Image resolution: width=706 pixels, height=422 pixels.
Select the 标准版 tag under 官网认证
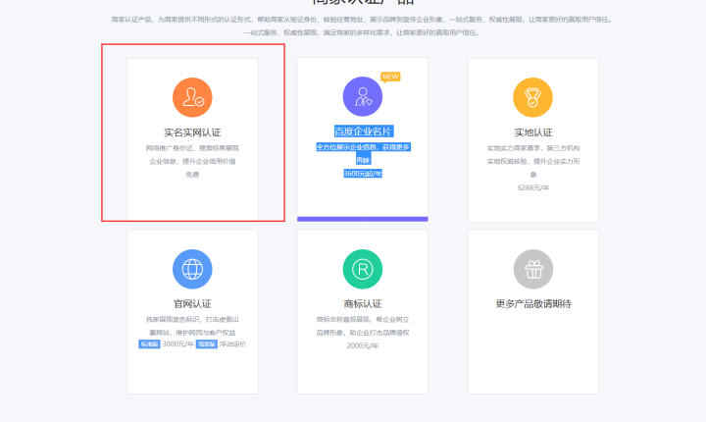[149, 344]
